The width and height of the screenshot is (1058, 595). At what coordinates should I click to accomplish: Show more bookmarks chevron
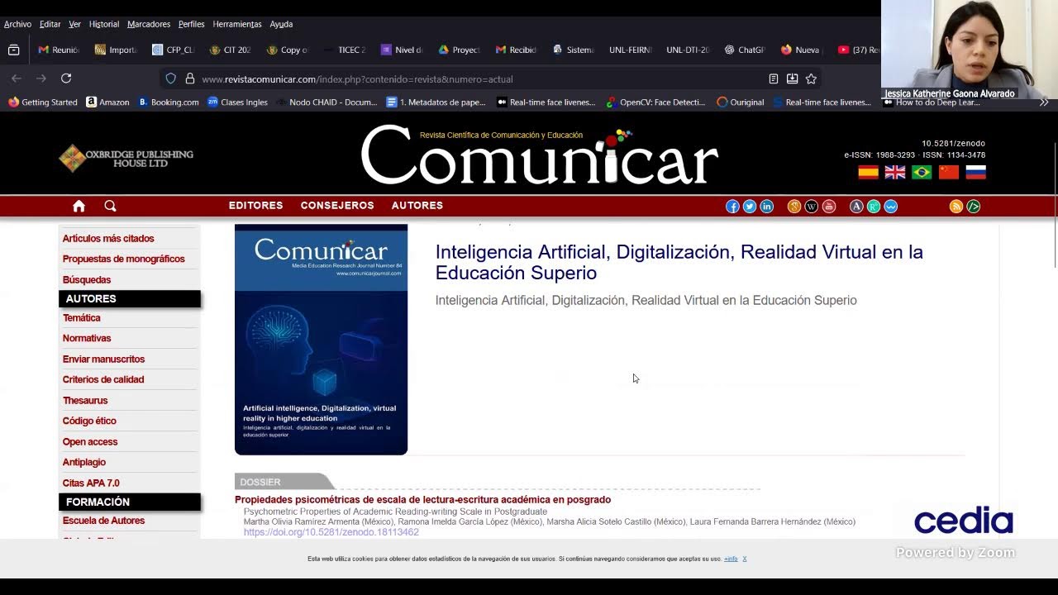(1044, 102)
